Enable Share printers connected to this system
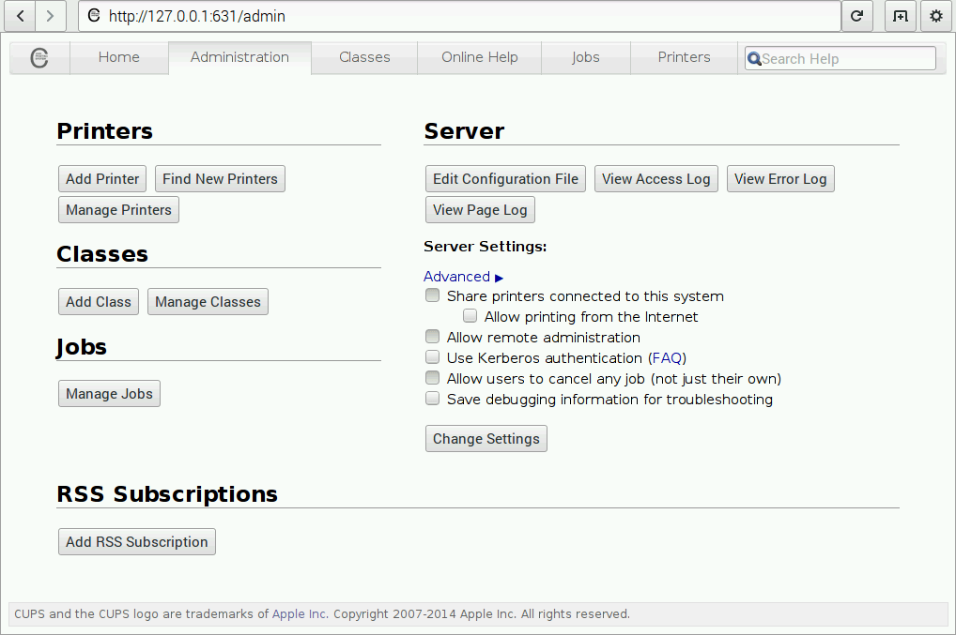The image size is (956, 635). 432,295
